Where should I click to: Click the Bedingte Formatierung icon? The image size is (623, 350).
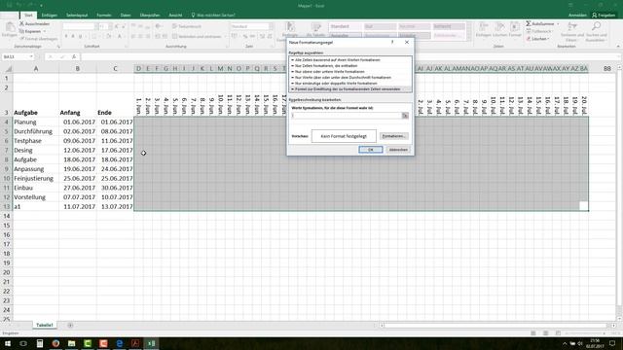(290, 27)
